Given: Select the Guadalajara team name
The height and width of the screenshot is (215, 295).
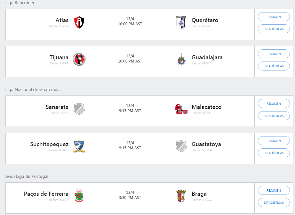Looking at the screenshot, I should [x=207, y=57].
